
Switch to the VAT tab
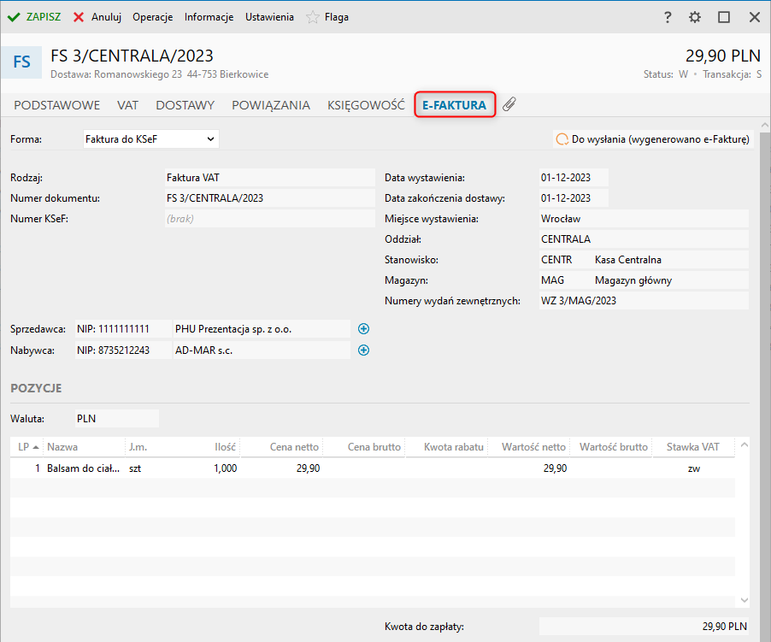pyautogui.click(x=127, y=105)
